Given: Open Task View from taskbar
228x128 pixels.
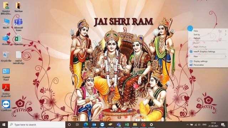Looking at the screenshot, I should point(77,125).
